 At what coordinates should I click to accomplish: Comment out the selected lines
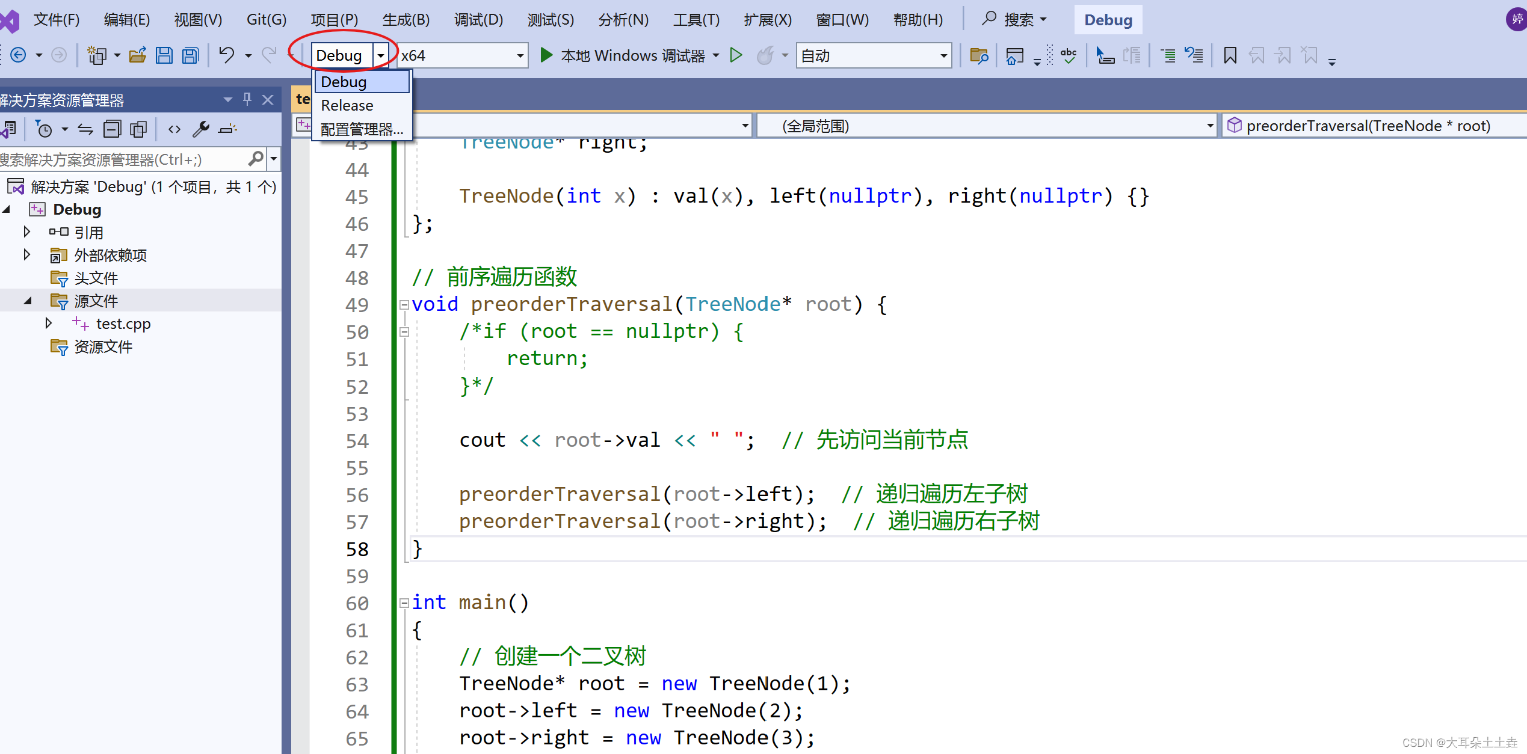click(1168, 56)
